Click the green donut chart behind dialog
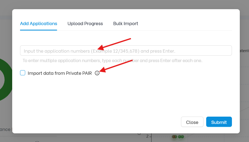Image resolution: width=249 pixels, height=142 pixels. click(x=6, y=80)
